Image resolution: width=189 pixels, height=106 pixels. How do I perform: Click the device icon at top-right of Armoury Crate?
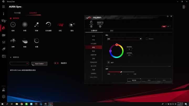184,7
